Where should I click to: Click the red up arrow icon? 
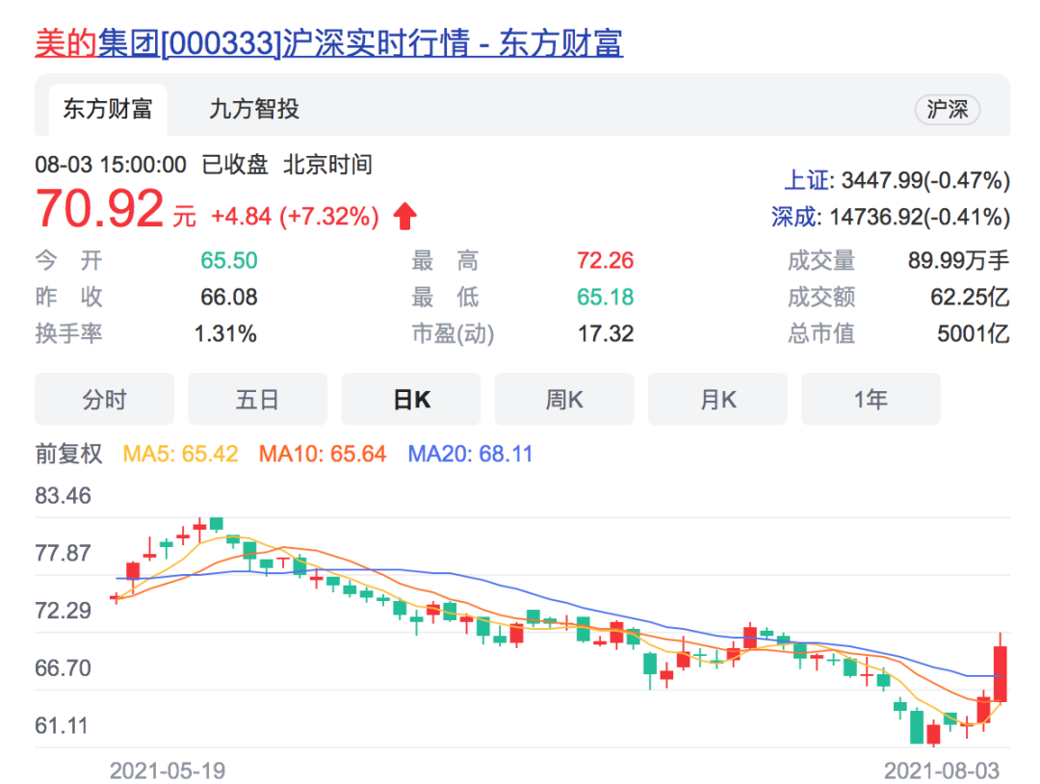pos(404,217)
